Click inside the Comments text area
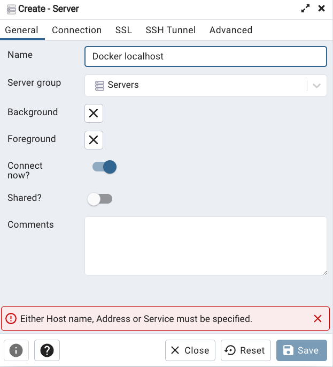The width and height of the screenshot is (333, 367). [205, 246]
